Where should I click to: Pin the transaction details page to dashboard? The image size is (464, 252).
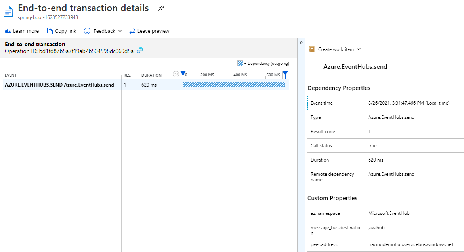161,8
